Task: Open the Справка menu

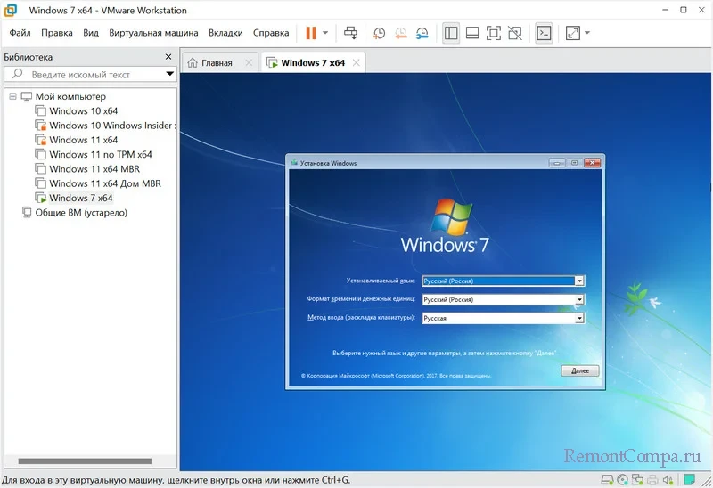Action: pos(271,33)
